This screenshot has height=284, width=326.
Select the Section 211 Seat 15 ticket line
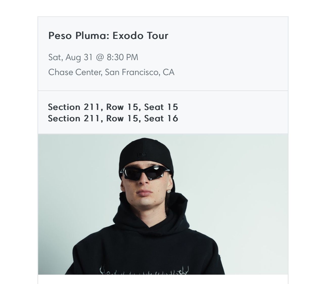tap(113, 107)
